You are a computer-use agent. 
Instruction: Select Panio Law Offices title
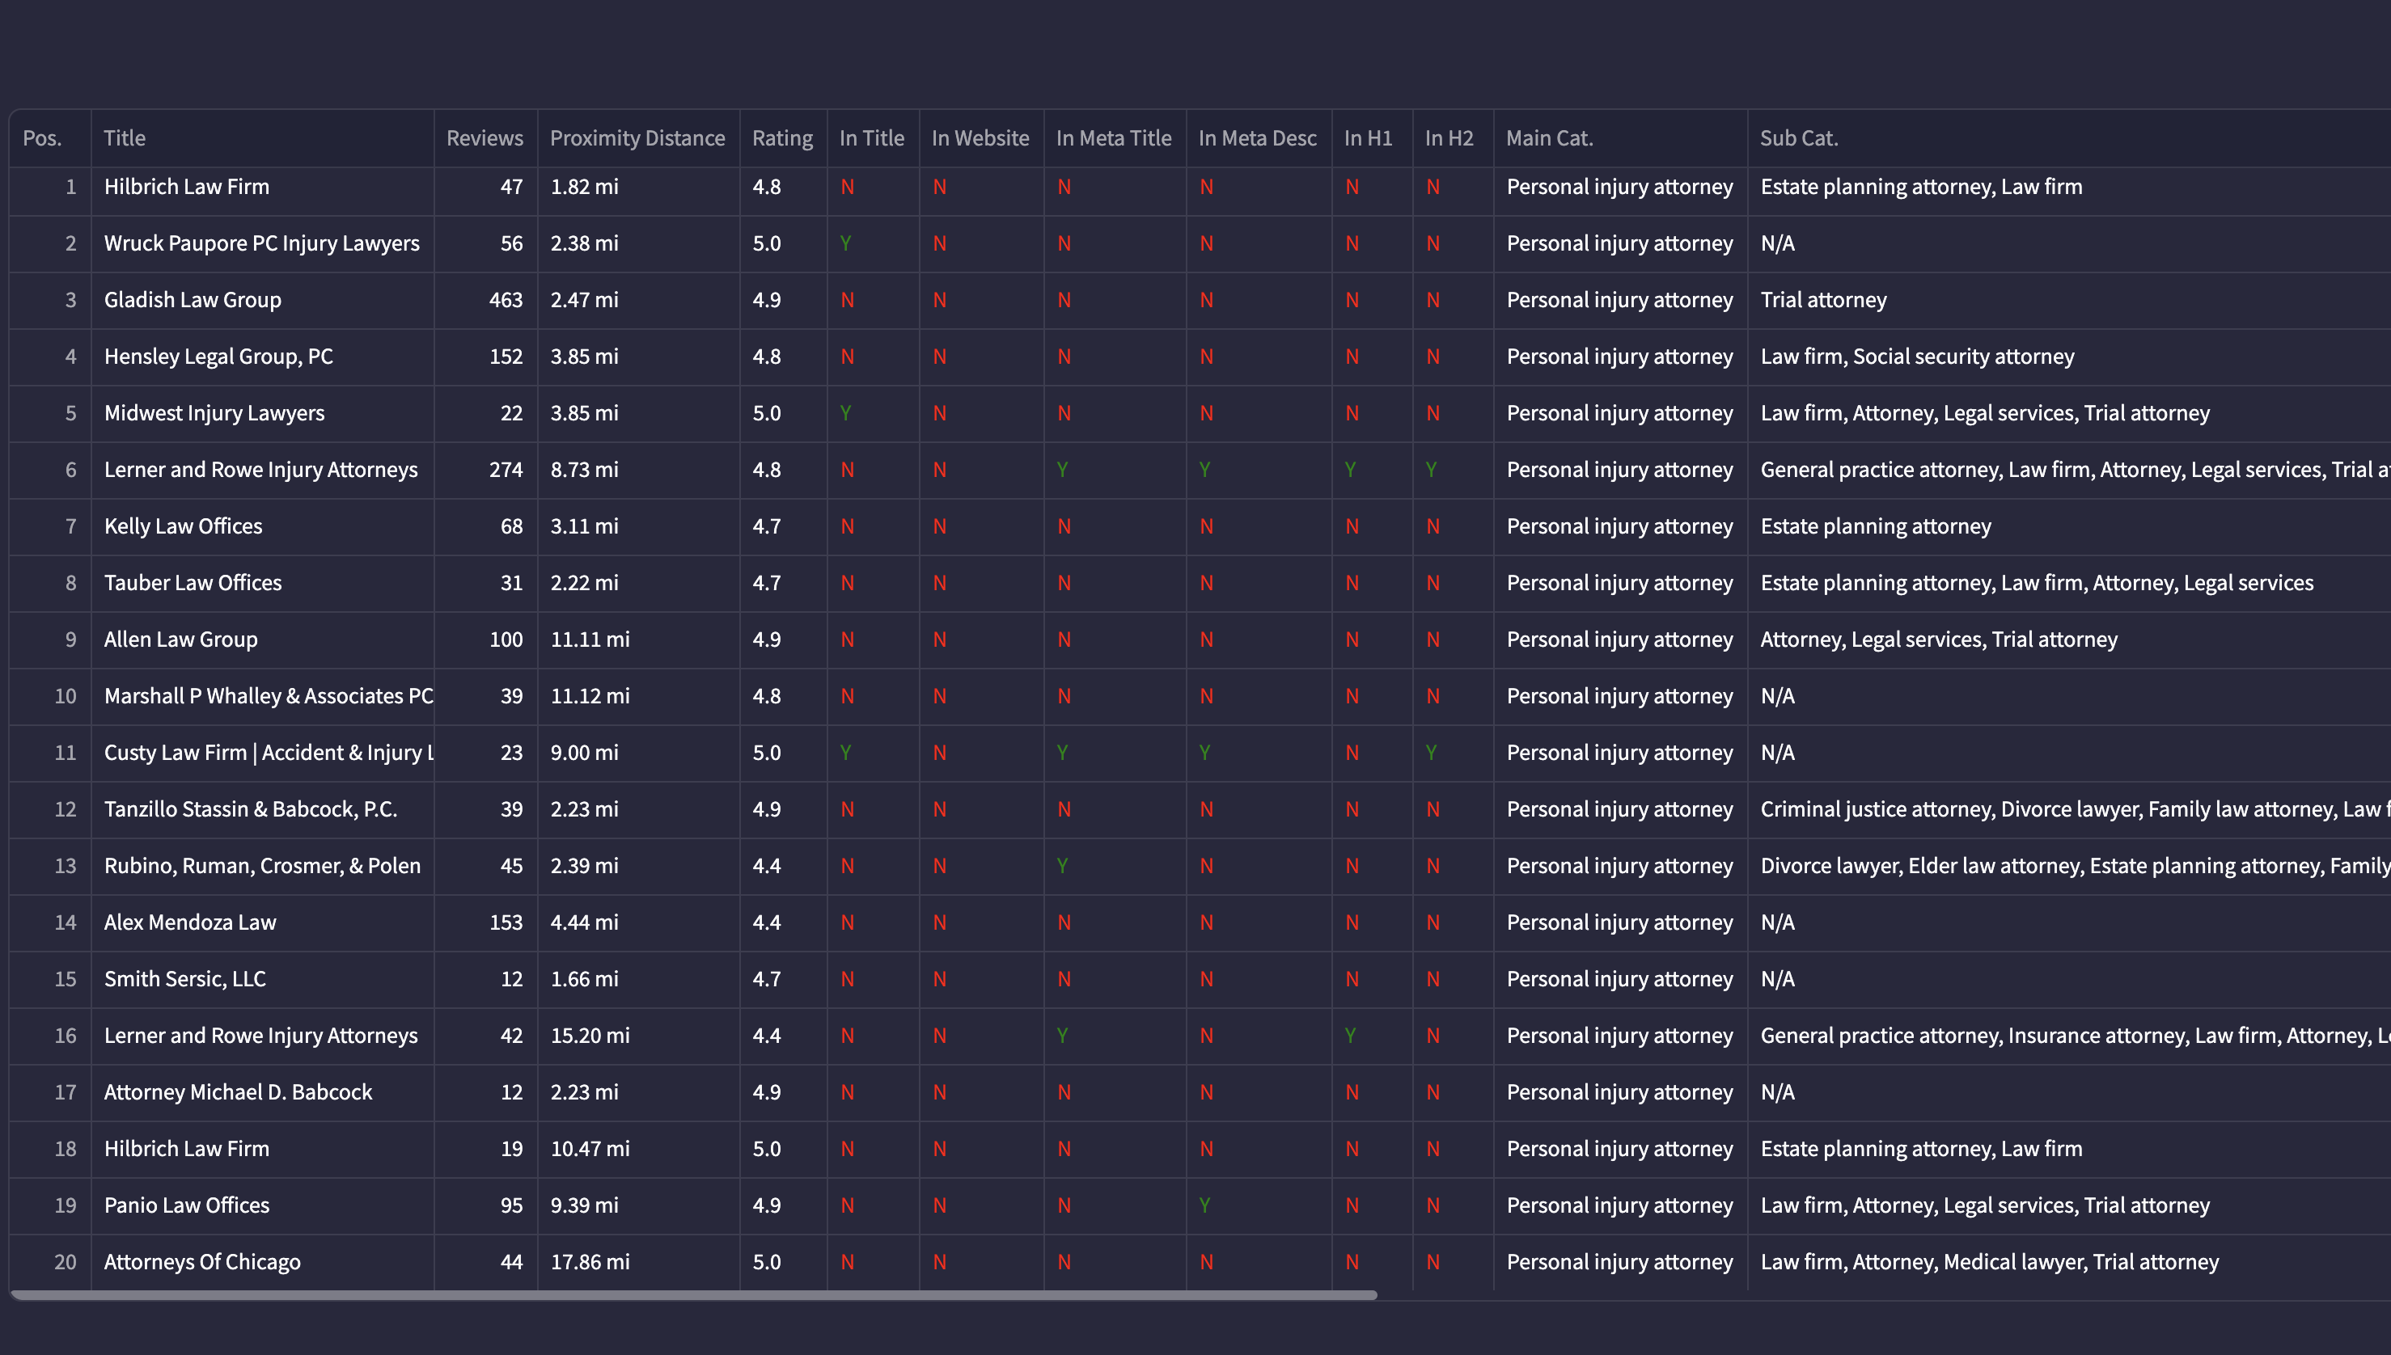(186, 1205)
